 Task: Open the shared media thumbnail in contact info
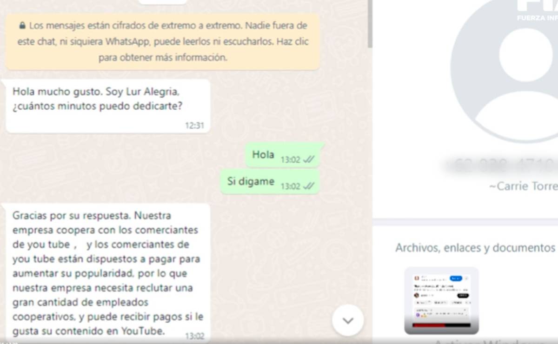[x=441, y=300]
